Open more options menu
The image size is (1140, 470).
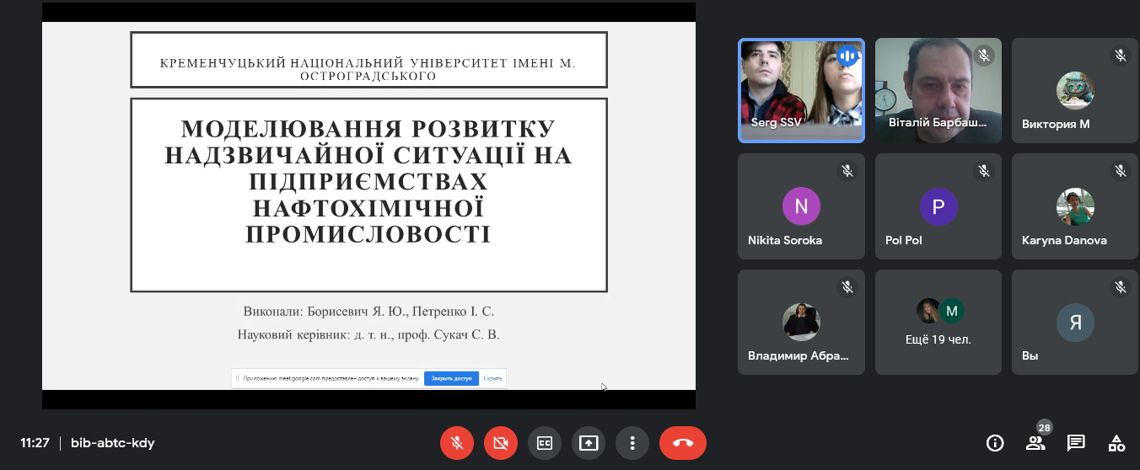[x=632, y=442]
